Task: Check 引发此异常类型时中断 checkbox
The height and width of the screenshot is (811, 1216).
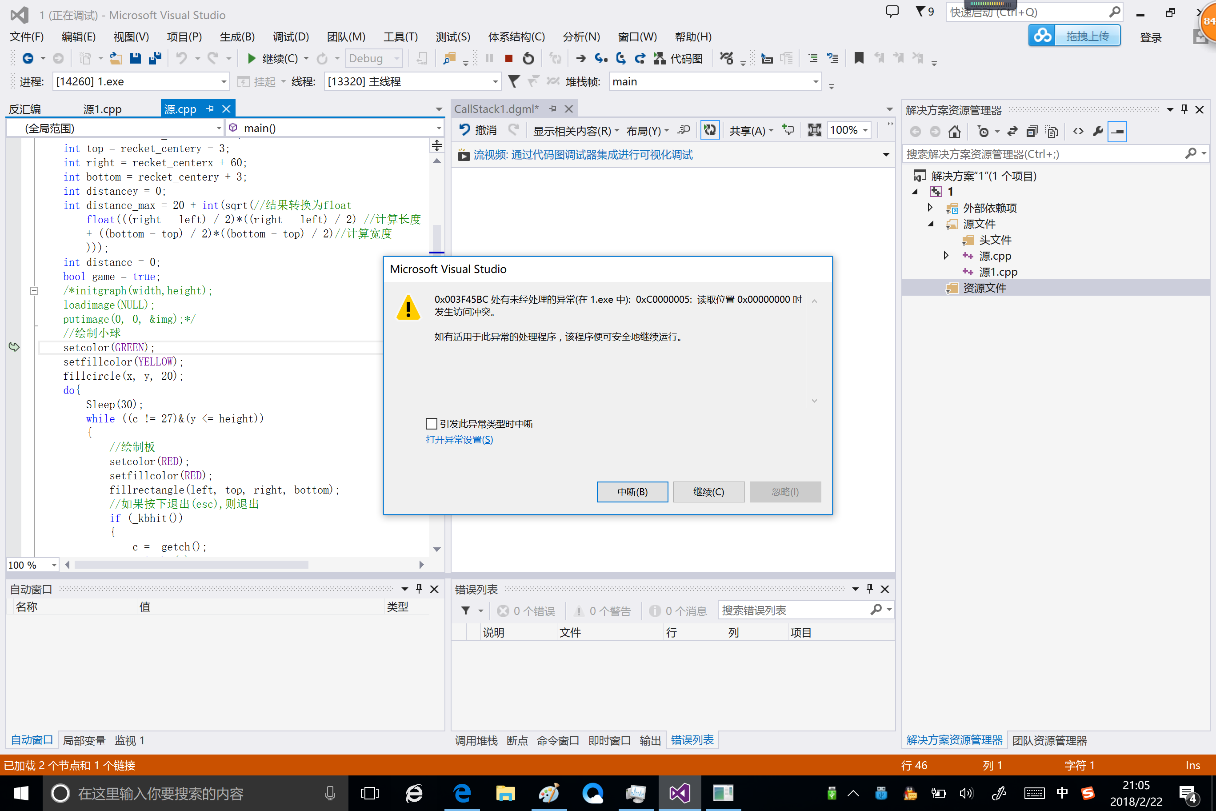Action: pos(431,424)
